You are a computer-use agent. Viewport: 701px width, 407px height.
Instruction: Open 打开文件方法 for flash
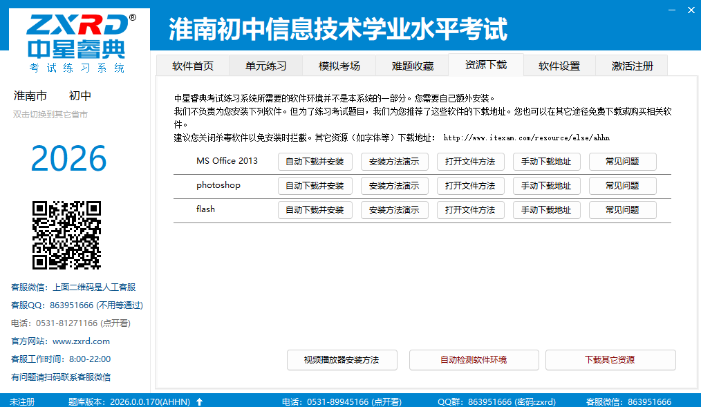(x=470, y=209)
